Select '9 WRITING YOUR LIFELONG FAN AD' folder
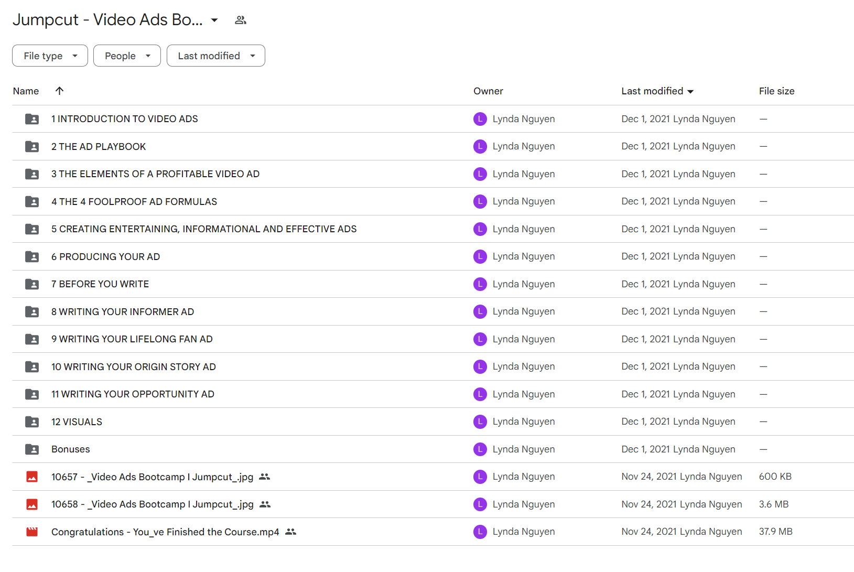 pos(132,339)
